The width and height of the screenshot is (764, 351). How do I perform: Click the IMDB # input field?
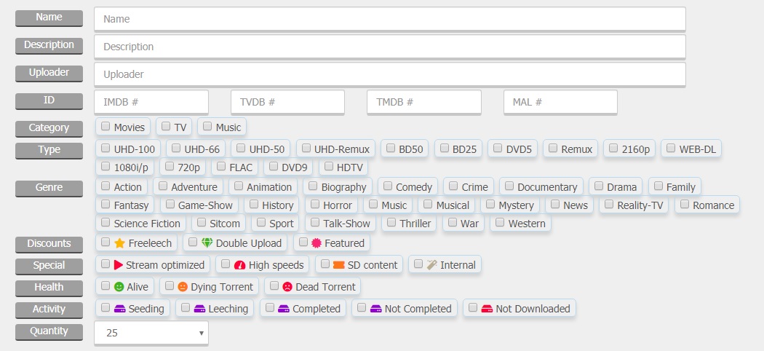[151, 103]
